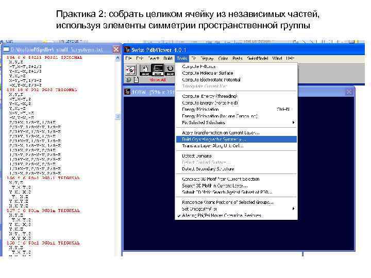Viewport: 371px width, 278px height.
Task: Select the rotate tool icon
Action: (170, 70)
